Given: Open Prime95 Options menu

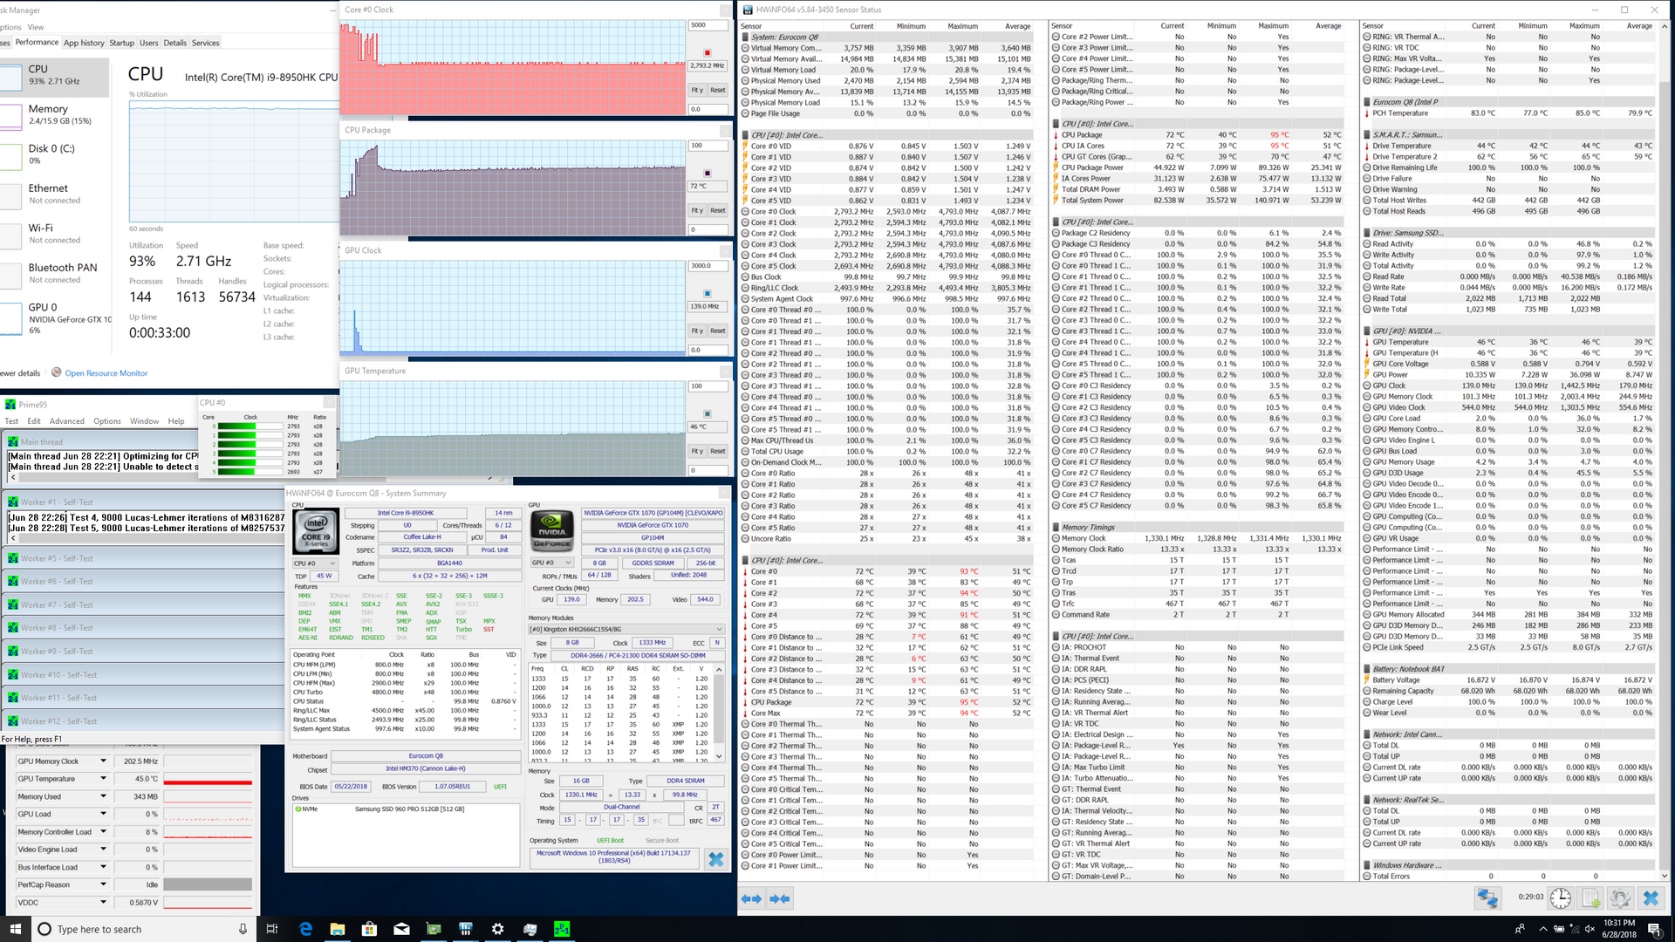Looking at the screenshot, I should point(107,420).
